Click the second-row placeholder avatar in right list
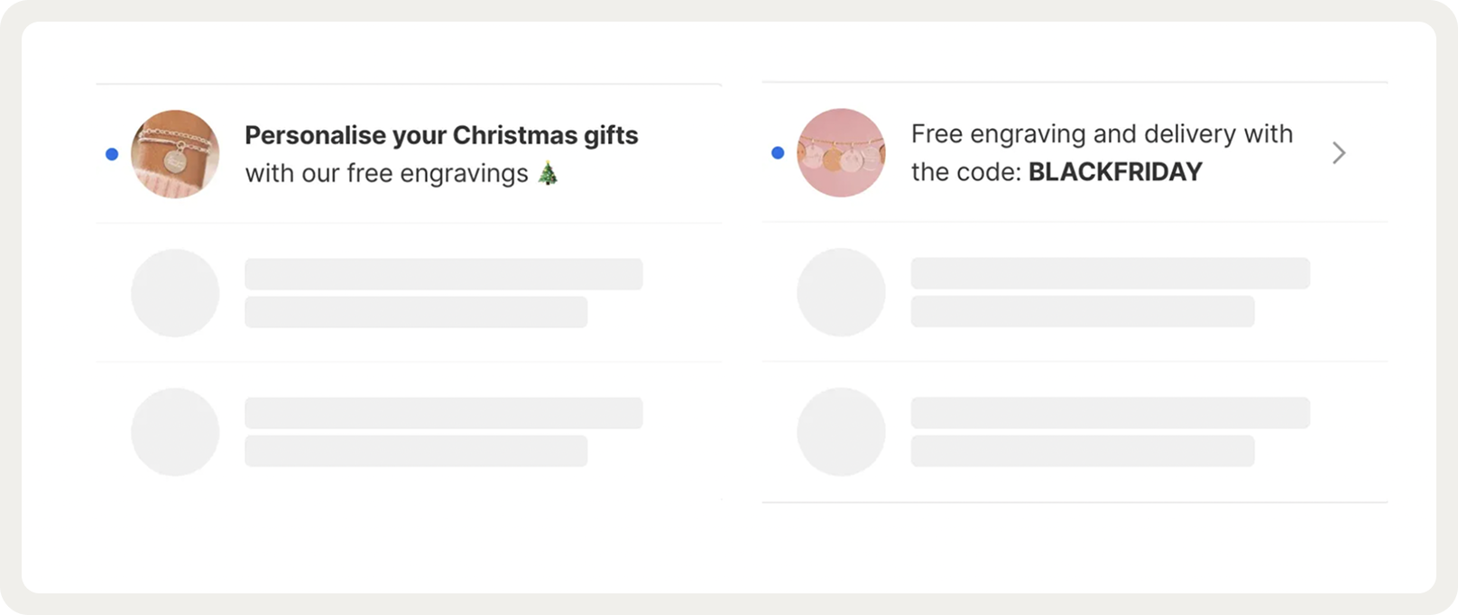The width and height of the screenshot is (1458, 615). point(841,292)
